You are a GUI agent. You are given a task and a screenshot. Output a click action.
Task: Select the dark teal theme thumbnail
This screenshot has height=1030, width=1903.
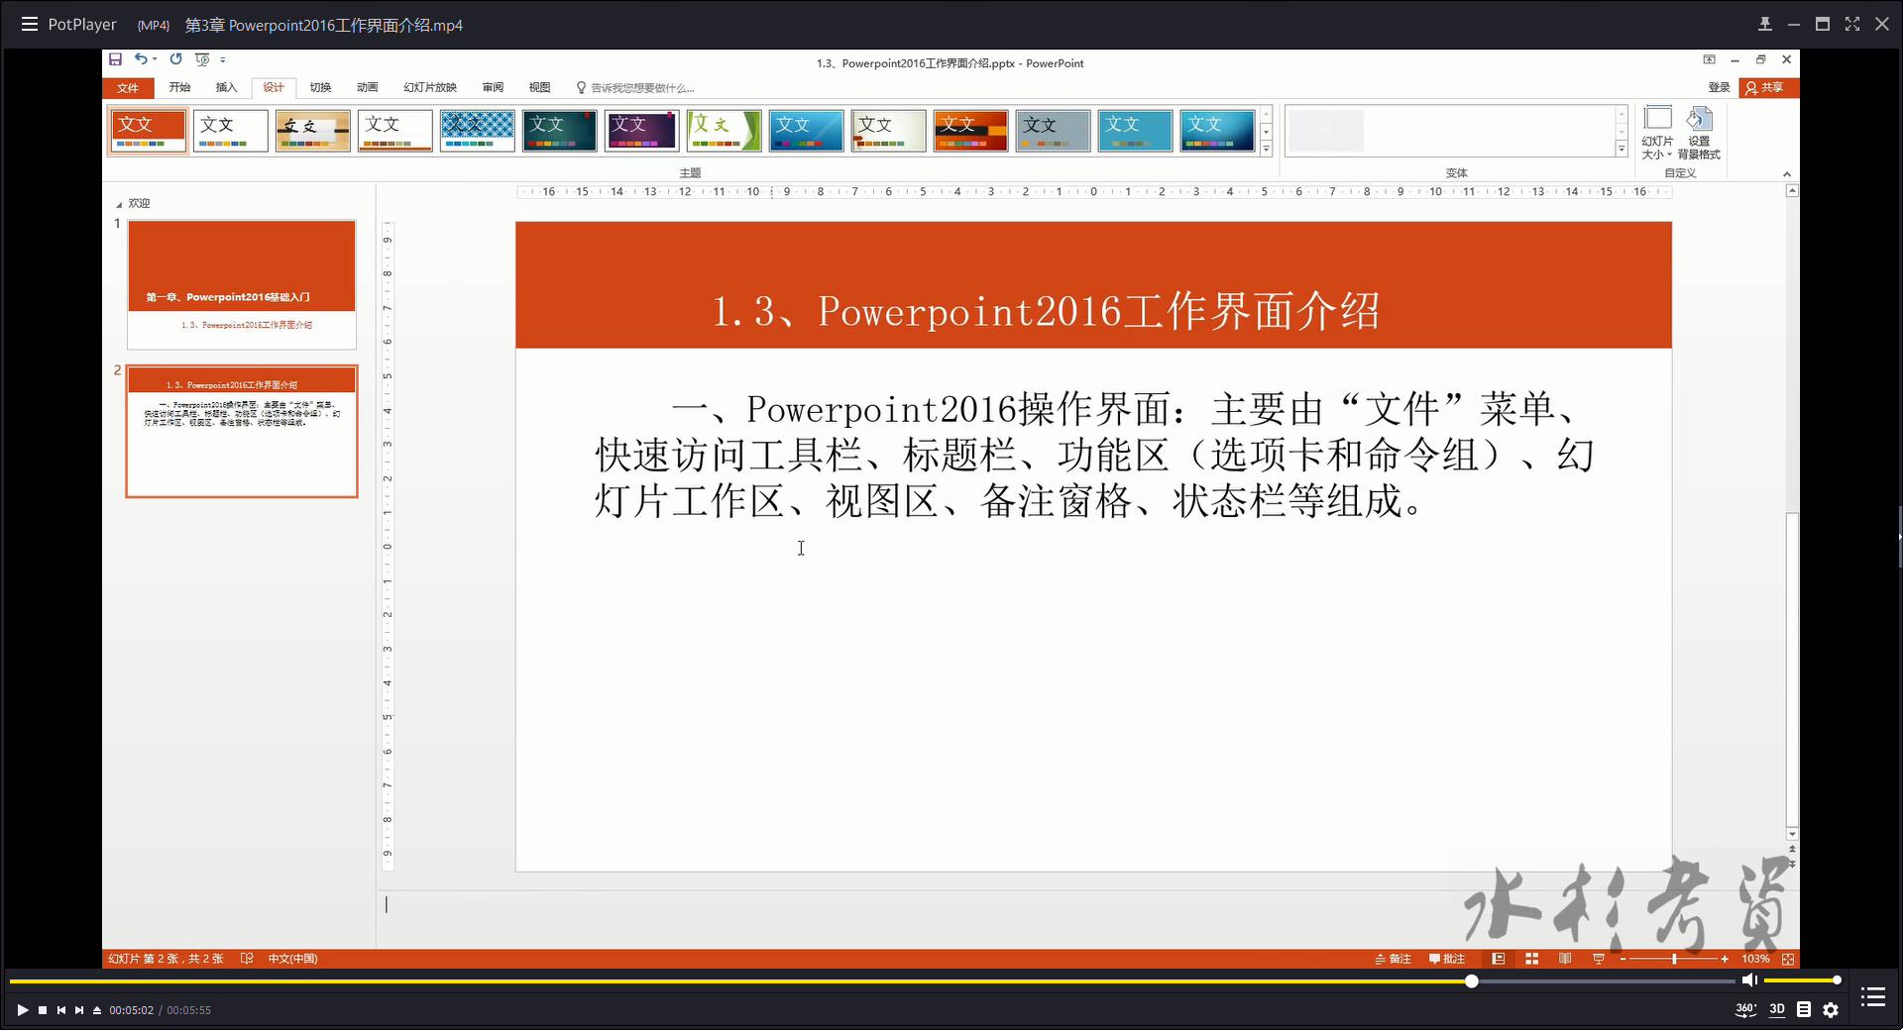[559, 131]
